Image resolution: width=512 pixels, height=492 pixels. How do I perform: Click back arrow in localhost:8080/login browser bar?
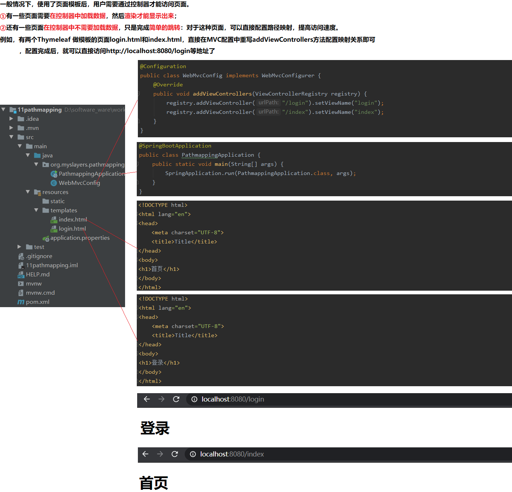[147, 399]
